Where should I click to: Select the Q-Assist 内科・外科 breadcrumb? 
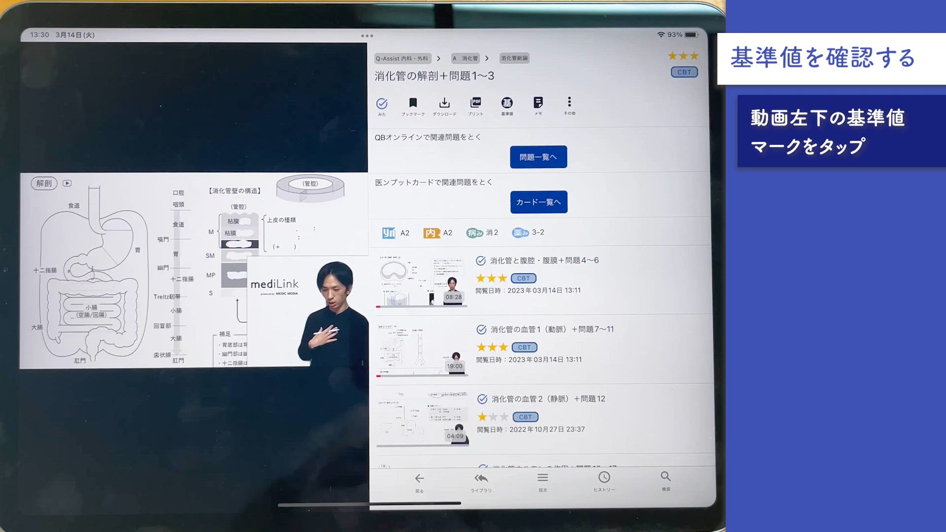(402, 59)
